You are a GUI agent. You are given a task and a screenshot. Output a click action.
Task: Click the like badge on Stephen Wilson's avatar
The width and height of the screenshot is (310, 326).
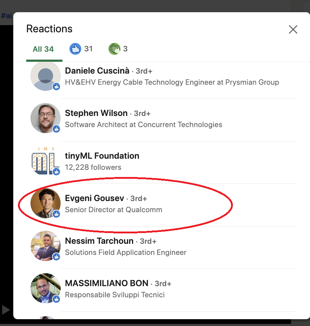point(56,129)
